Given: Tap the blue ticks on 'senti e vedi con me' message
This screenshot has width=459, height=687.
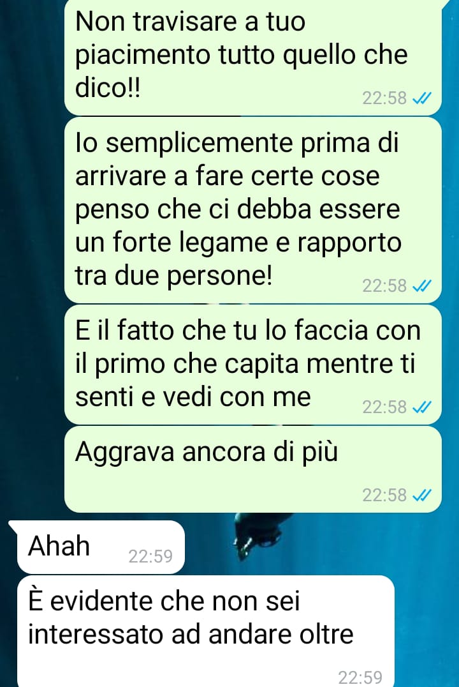Looking at the screenshot, I should pos(422,407).
